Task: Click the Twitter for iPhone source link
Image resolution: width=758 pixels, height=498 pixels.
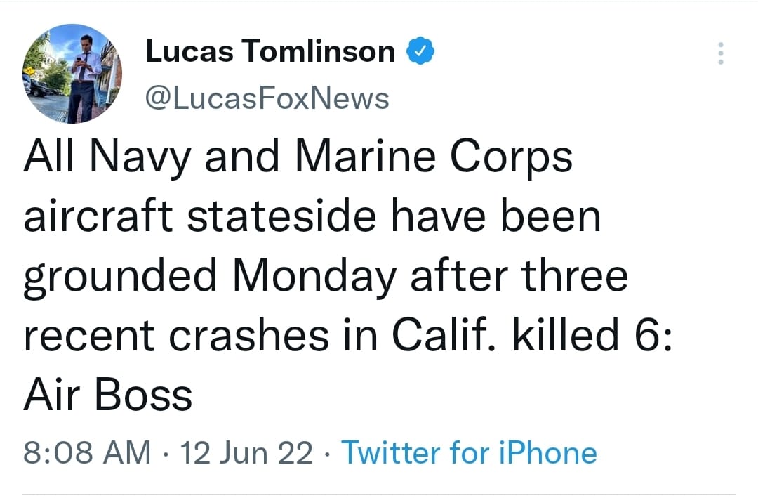Action: click(469, 453)
